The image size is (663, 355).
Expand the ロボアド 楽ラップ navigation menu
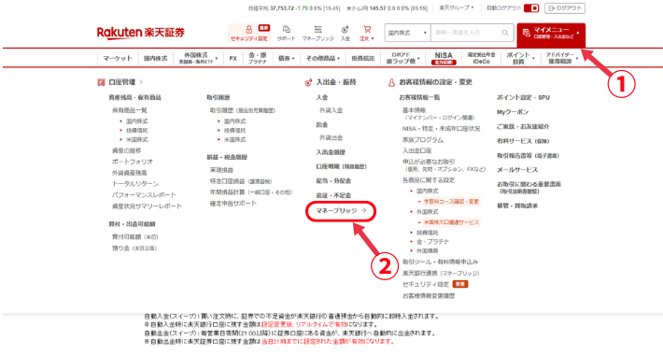pos(402,58)
